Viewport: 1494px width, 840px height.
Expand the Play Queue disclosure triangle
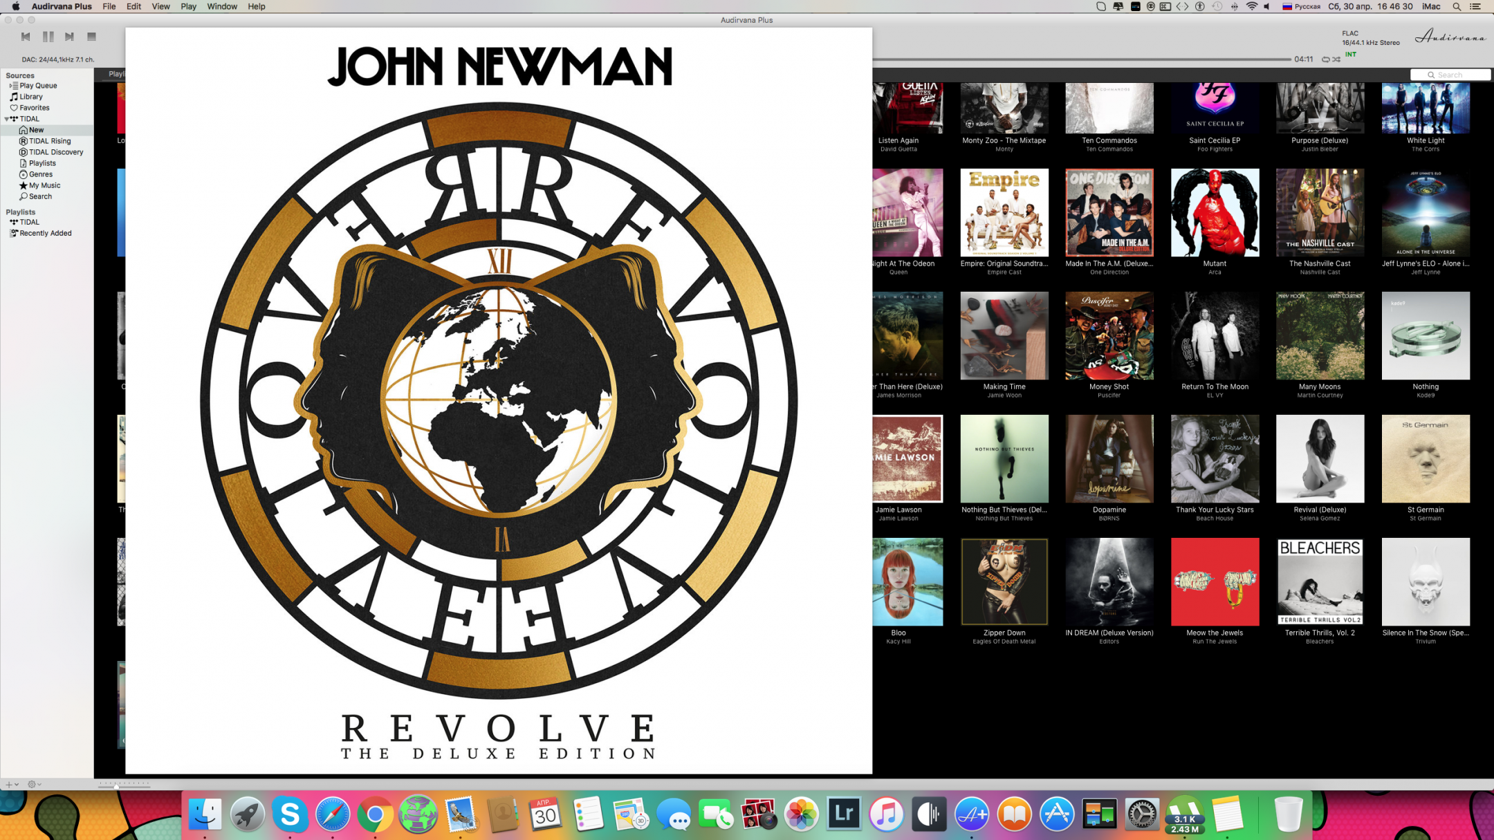(10, 86)
